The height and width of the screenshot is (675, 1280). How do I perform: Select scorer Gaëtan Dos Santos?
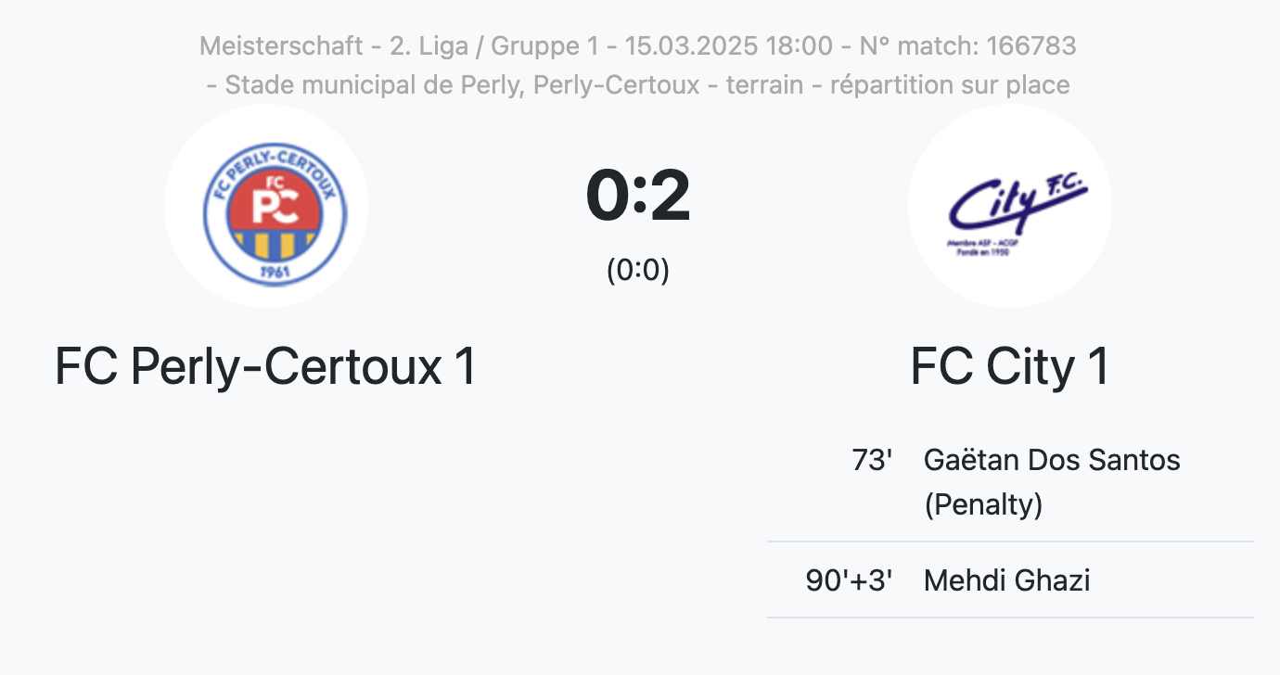click(1052, 460)
